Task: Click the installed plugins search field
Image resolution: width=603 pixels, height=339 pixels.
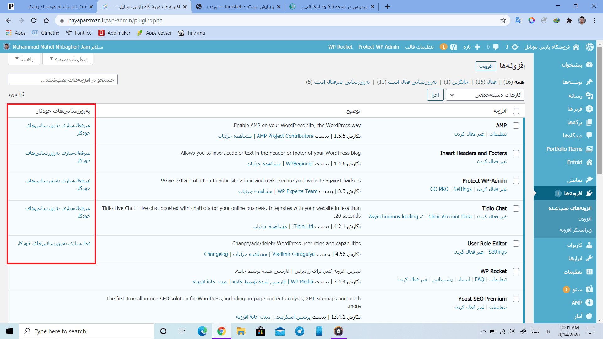Action: pyautogui.click(x=63, y=80)
